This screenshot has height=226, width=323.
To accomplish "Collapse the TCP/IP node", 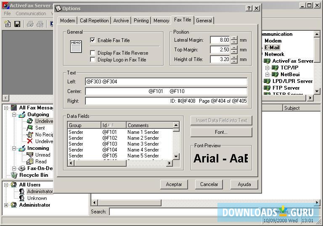I will [267, 68].
